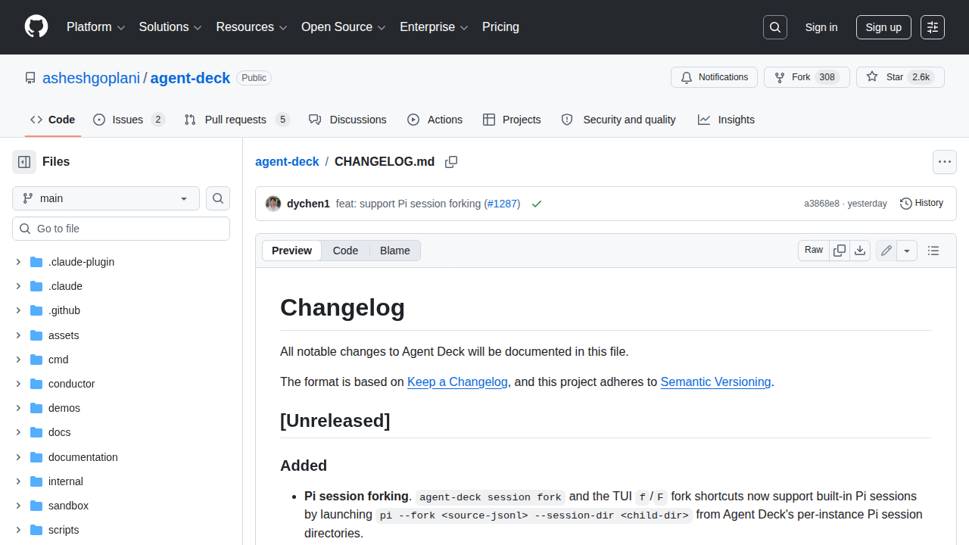The height and width of the screenshot is (545, 969).
Task: Switch to the Actions tab
Action: click(435, 120)
